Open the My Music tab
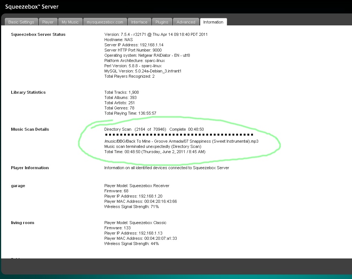 pos(70,22)
